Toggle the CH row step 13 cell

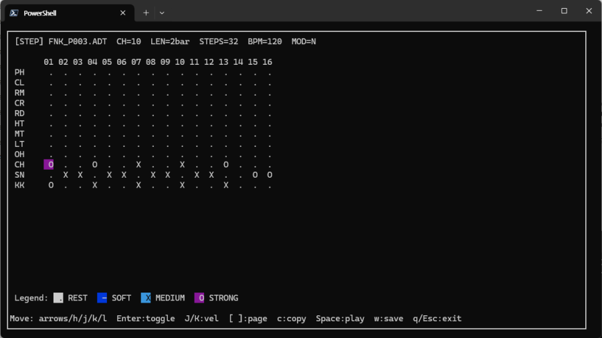[x=226, y=165]
